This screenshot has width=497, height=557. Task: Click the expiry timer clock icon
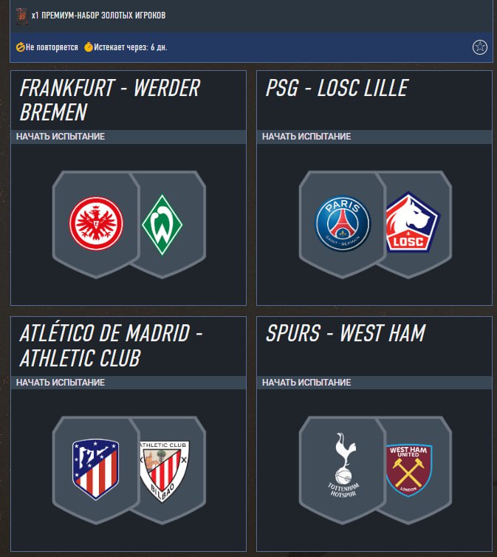point(89,47)
